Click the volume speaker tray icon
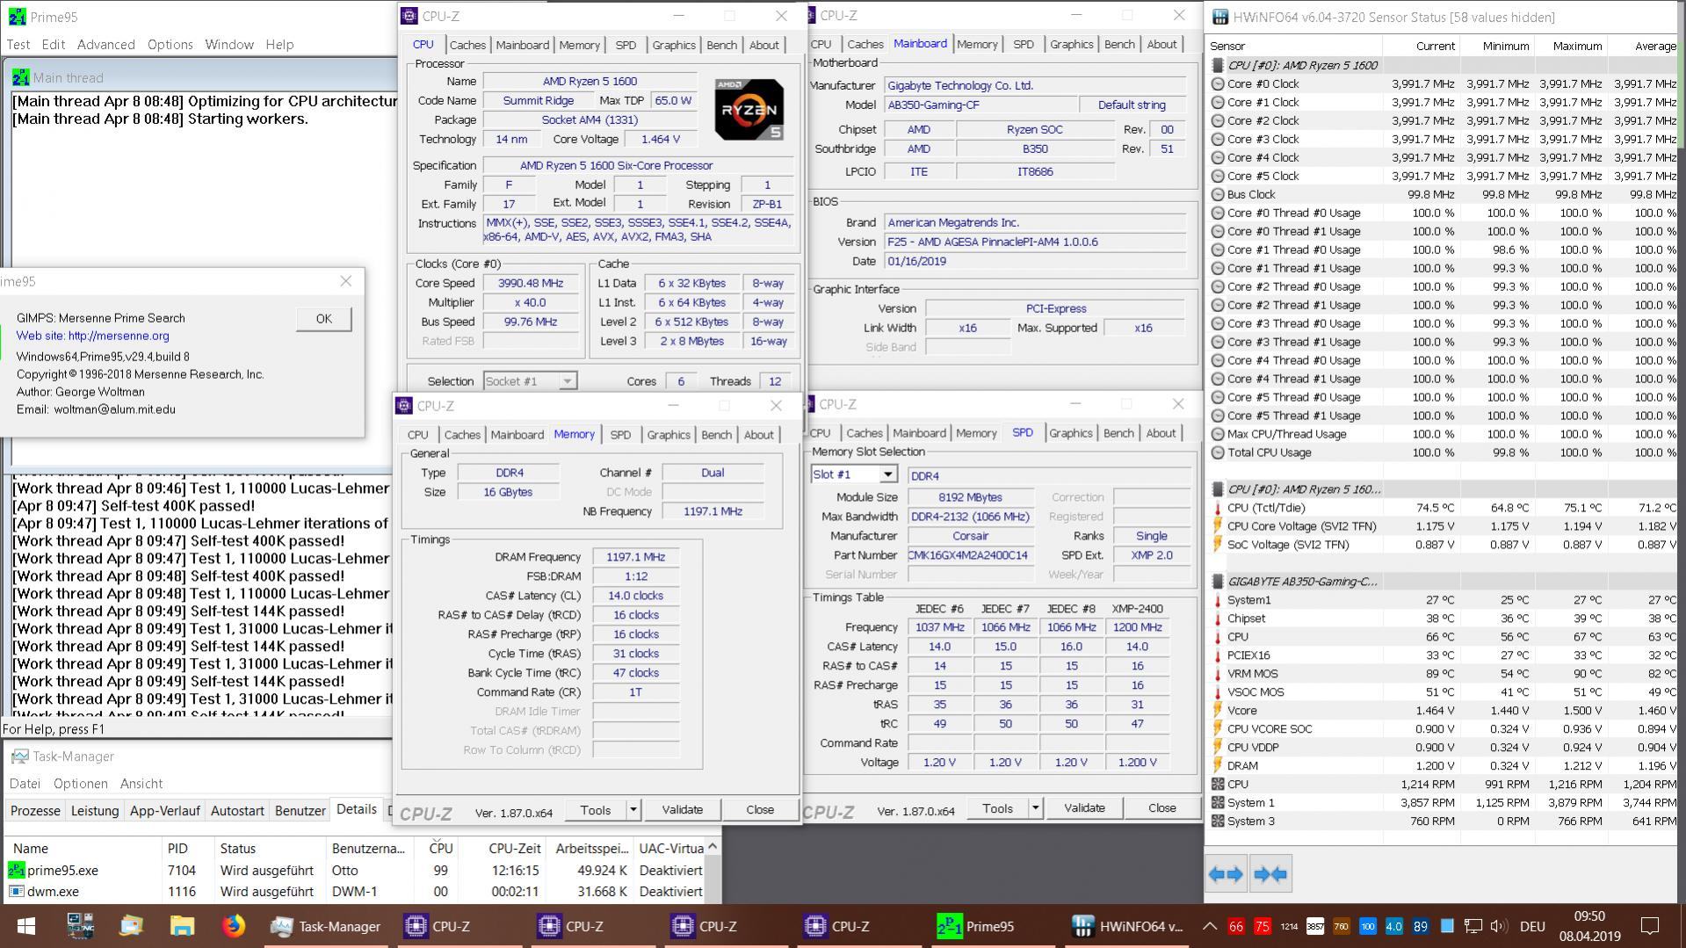The image size is (1686, 948). point(1499,926)
